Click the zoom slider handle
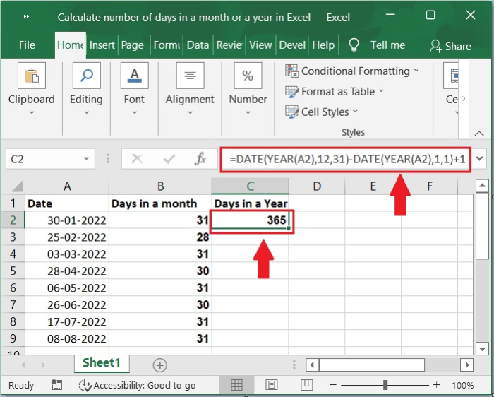Viewport: 494px width, 397px height. click(x=385, y=385)
